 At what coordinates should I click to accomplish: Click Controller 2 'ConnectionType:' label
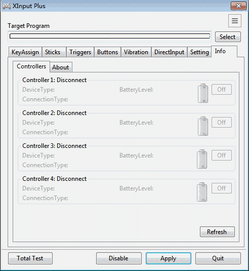coord(45,132)
